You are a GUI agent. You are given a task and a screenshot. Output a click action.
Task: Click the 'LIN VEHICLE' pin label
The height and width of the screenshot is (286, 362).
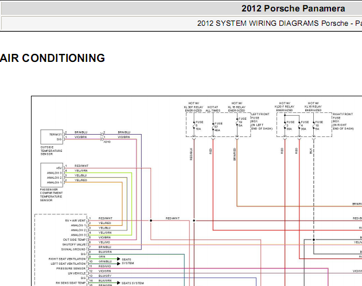(77, 273)
